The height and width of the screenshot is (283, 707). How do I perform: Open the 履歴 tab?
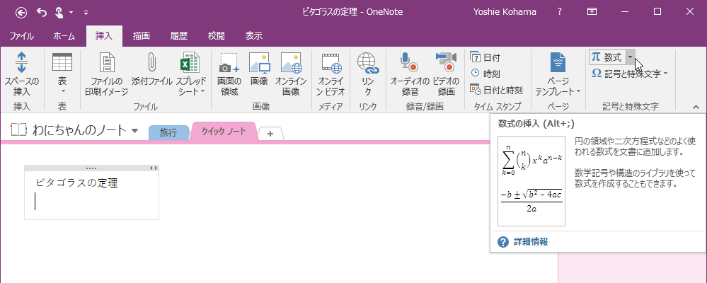(178, 36)
